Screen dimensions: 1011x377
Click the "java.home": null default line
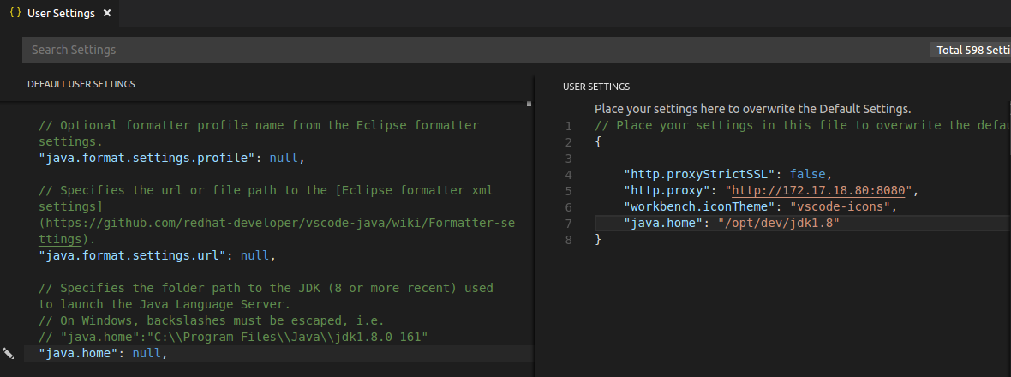pos(103,353)
